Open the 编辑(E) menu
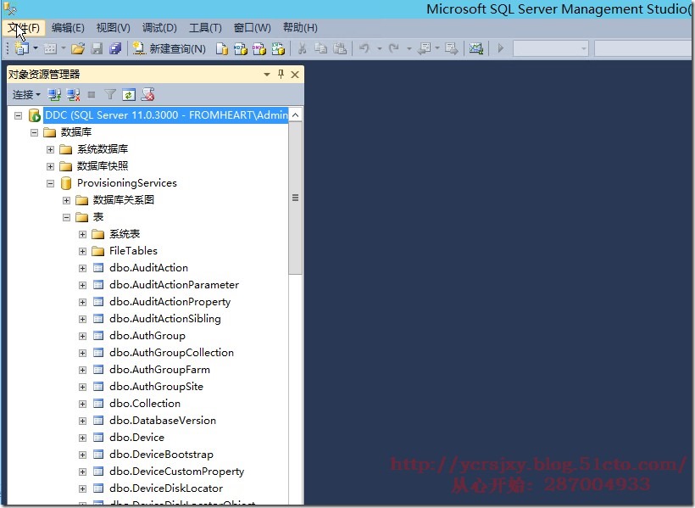The width and height of the screenshot is (695, 508). point(68,28)
